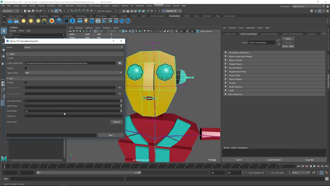Click the mesh name field robot1_headShape
Image resolution: width=330 pixels, height=186 pixels.
tap(262, 43)
